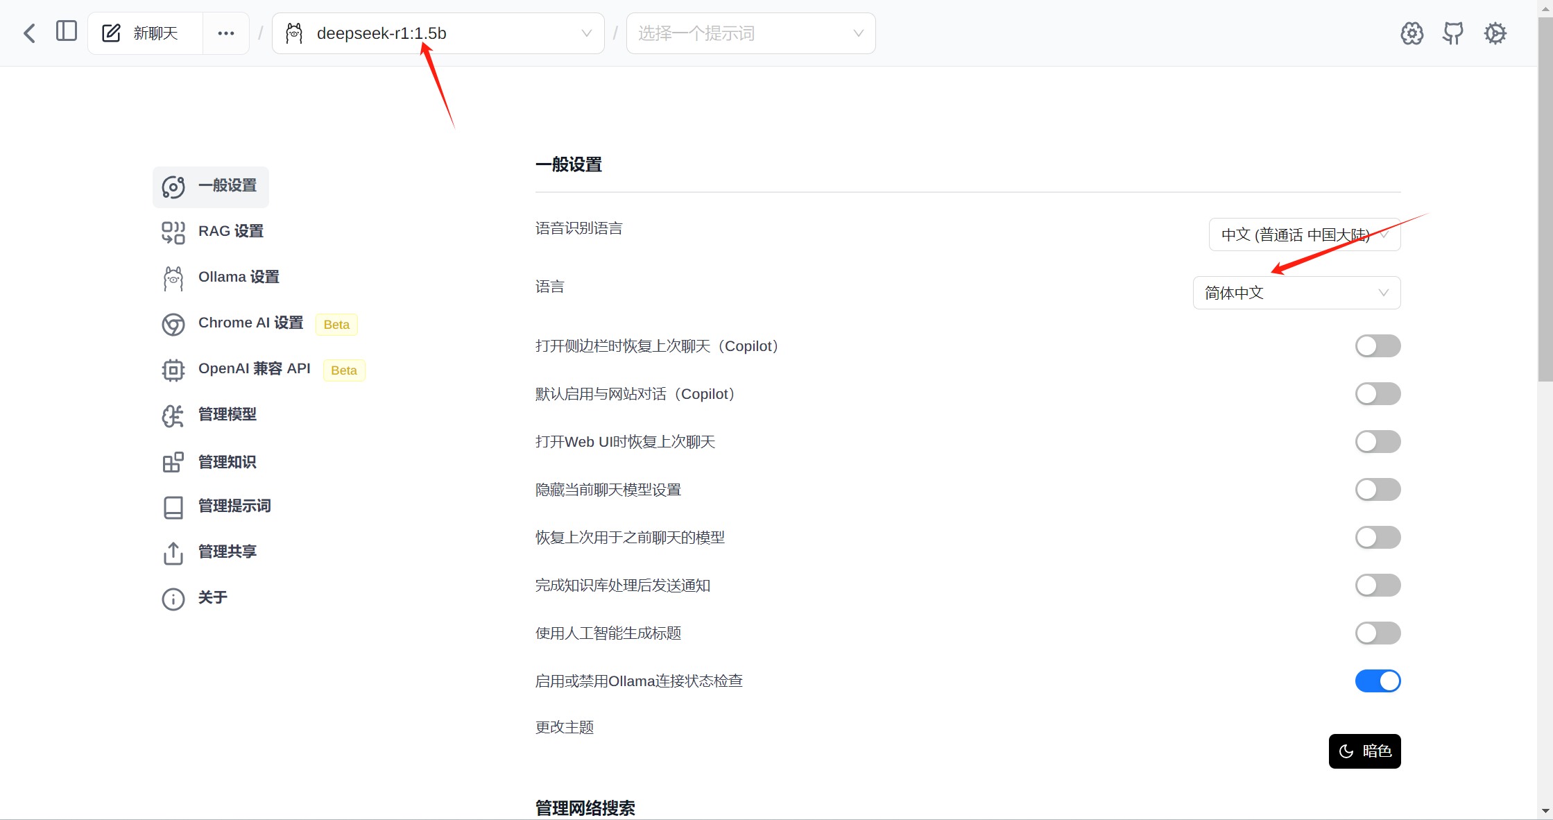Switch theme with the 暗色 button

(1364, 751)
